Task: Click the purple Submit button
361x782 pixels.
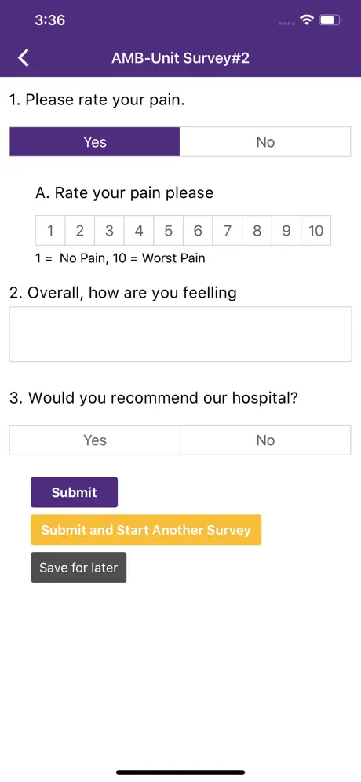Action: tap(75, 492)
